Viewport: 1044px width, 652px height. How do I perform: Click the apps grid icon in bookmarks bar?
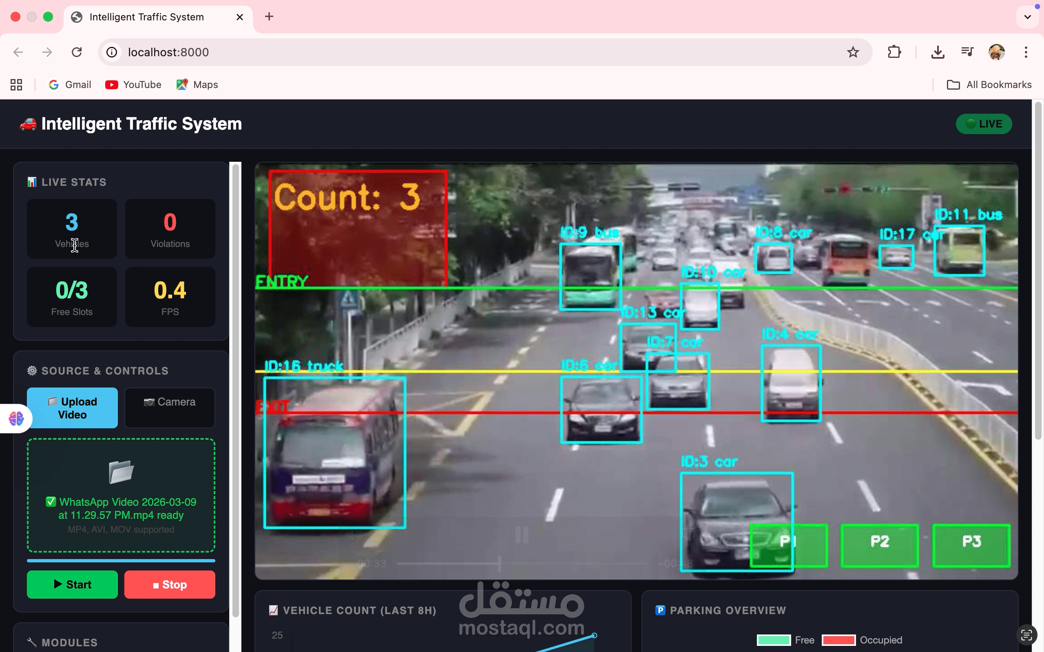coord(16,84)
